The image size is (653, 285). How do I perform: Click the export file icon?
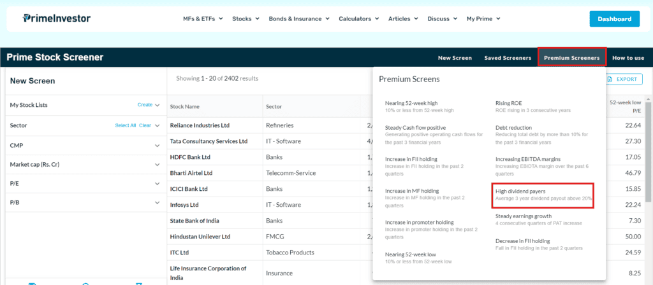coord(610,80)
